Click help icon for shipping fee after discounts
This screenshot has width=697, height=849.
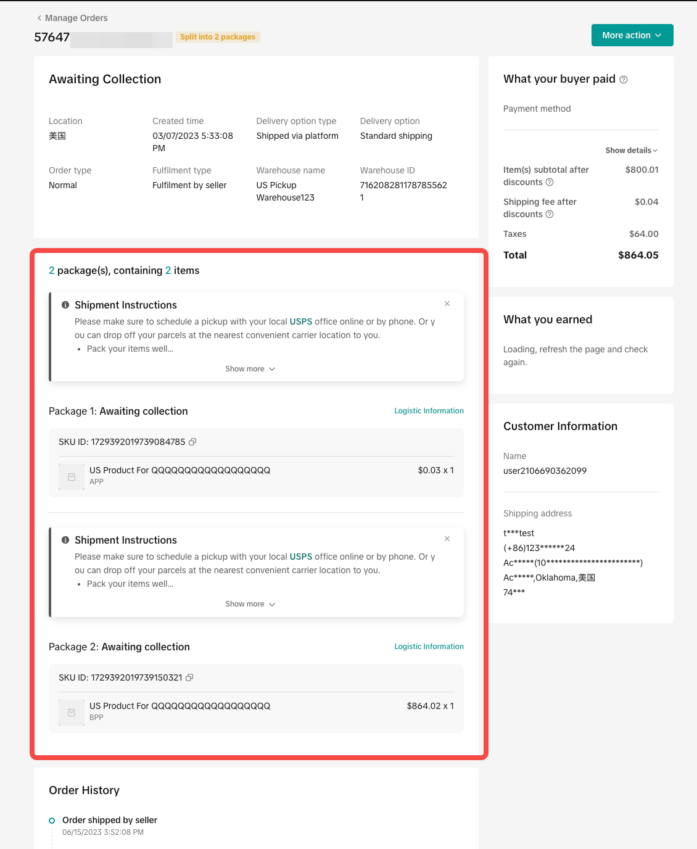coord(550,214)
